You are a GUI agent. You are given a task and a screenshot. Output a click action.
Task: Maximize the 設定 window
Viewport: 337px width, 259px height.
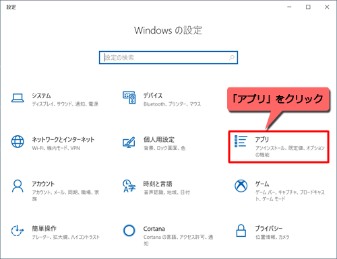(x=308, y=7)
